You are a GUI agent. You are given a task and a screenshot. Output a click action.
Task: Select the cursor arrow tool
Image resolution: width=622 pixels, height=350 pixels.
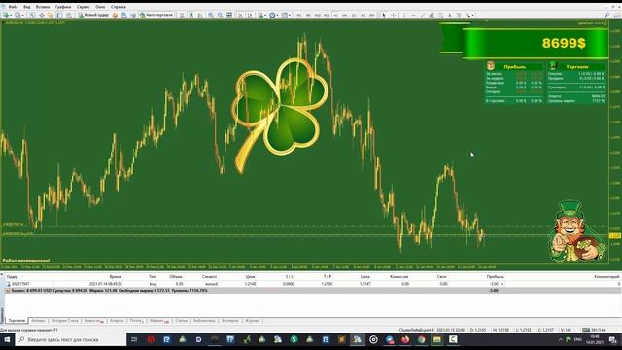(384, 15)
